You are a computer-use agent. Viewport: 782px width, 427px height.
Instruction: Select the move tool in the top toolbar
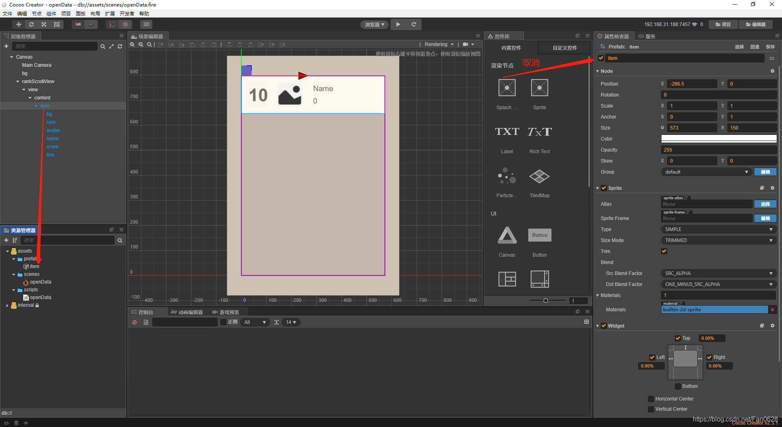point(19,24)
